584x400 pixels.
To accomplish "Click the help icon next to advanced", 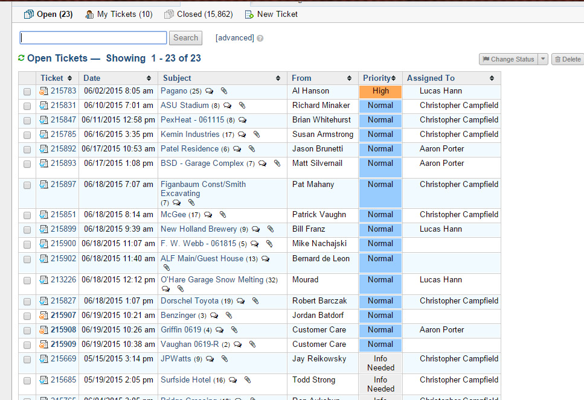I will point(260,39).
